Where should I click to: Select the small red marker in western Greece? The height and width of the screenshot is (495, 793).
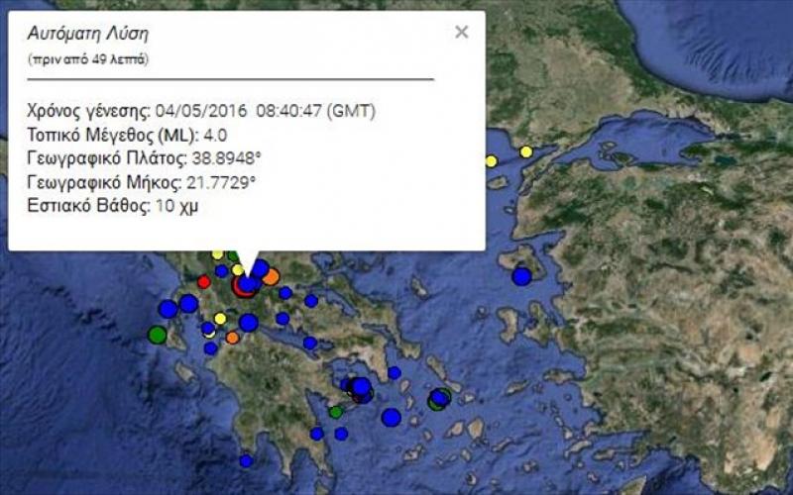click(204, 281)
